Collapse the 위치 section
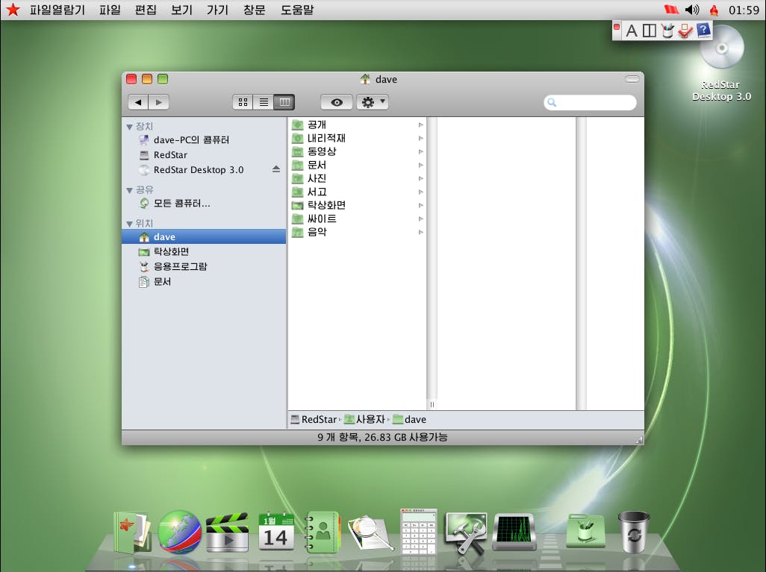This screenshot has height=572, width=766. point(129,224)
